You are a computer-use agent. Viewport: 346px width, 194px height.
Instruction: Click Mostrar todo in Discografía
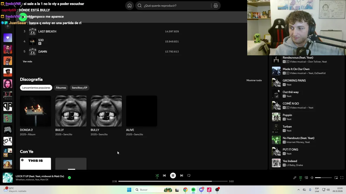[254, 80]
